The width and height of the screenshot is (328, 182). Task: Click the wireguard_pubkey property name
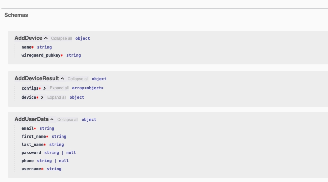(x=41, y=55)
